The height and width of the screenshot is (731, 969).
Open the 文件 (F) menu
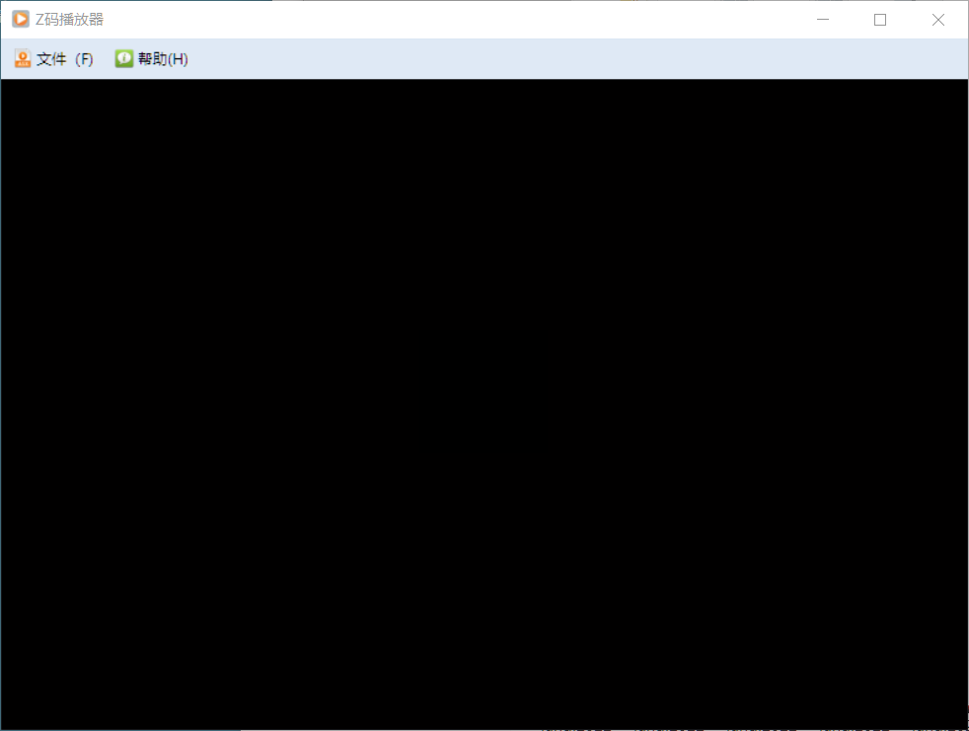(x=54, y=59)
